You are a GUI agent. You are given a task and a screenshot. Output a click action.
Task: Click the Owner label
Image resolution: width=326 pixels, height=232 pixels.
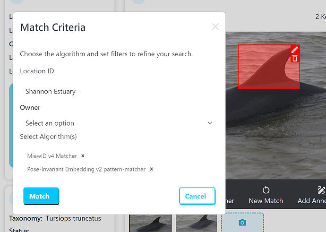pyautogui.click(x=30, y=107)
